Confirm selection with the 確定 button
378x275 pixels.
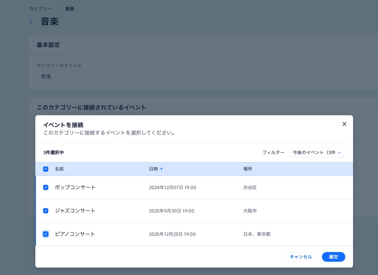pyautogui.click(x=333, y=256)
